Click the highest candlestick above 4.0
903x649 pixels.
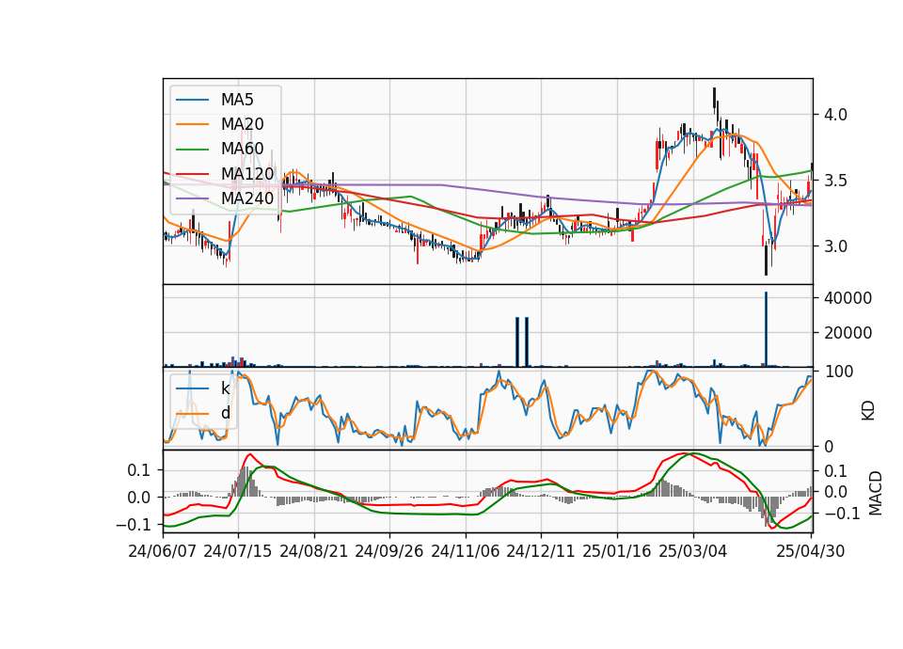pos(714,102)
